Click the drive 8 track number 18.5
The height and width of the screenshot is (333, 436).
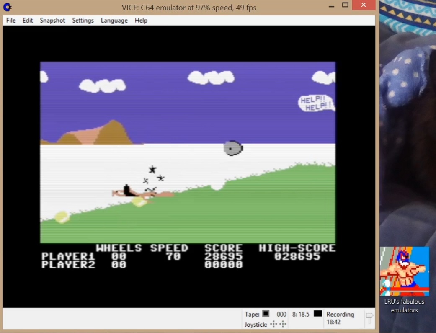point(304,314)
